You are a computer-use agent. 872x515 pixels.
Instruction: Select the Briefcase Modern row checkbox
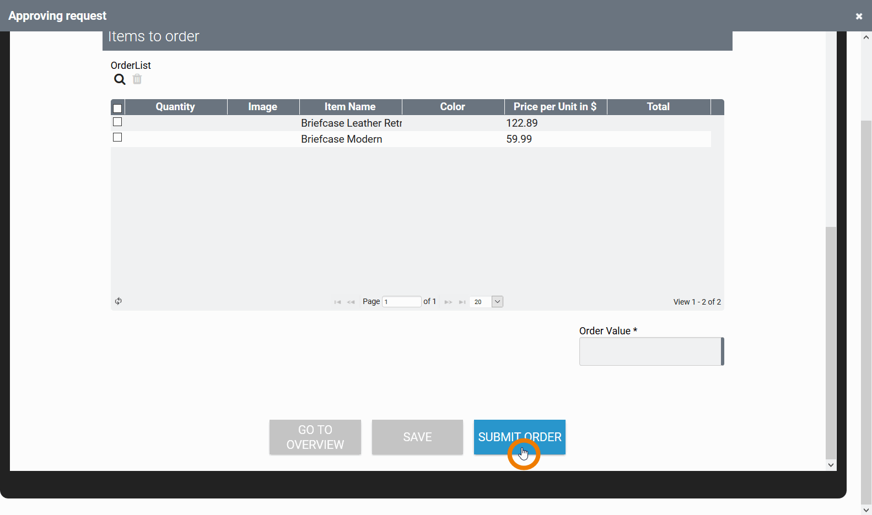(x=117, y=138)
